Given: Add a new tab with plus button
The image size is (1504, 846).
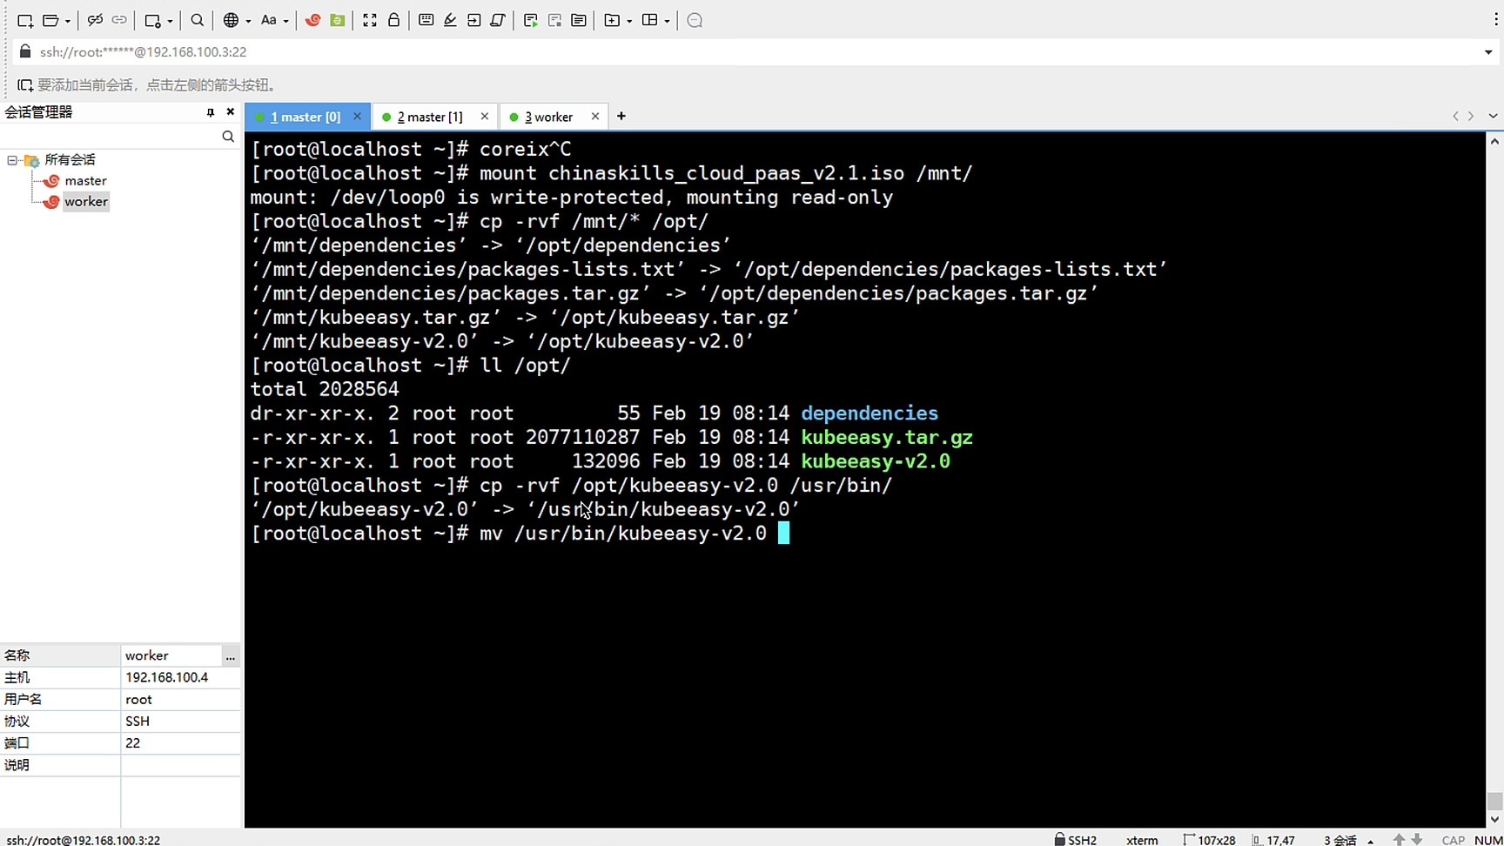Looking at the screenshot, I should 621,117.
